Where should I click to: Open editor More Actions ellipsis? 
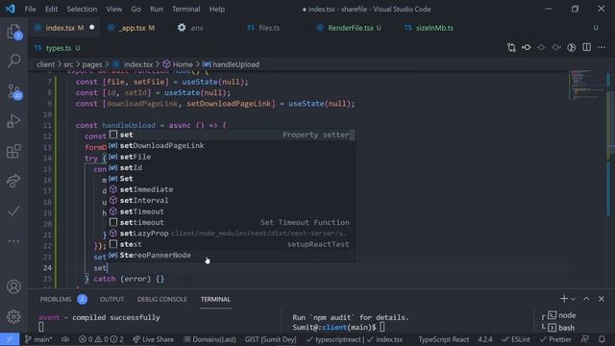602,47
